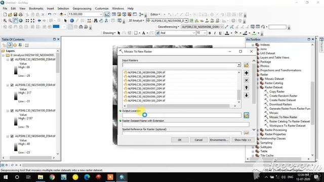Collapse ALPSMLC30_N025W099_DSM.tif layer legend
Viewport: 324px width, 182px height.
click(x=8, y=85)
